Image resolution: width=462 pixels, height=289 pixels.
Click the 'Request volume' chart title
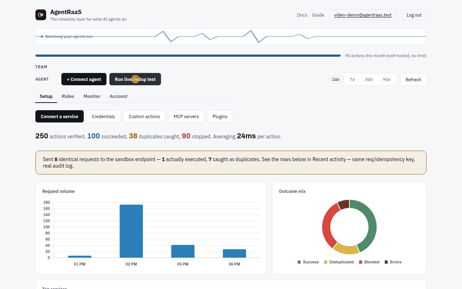click(58, 191)
